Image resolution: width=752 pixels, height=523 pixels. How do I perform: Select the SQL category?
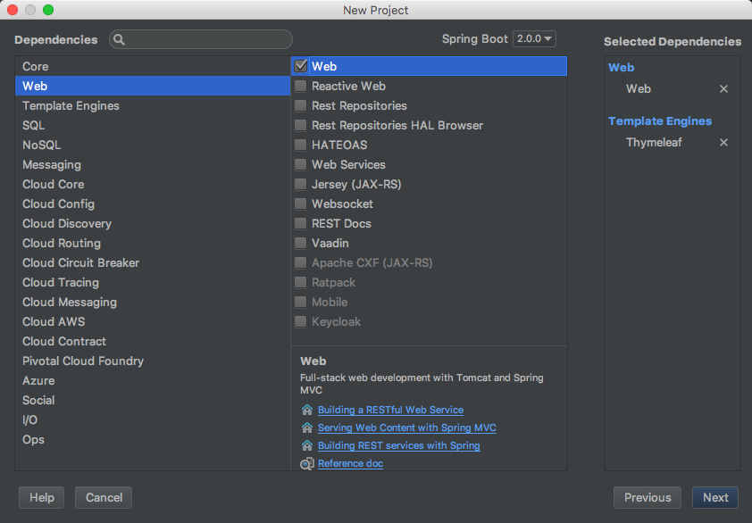(34, 126)
